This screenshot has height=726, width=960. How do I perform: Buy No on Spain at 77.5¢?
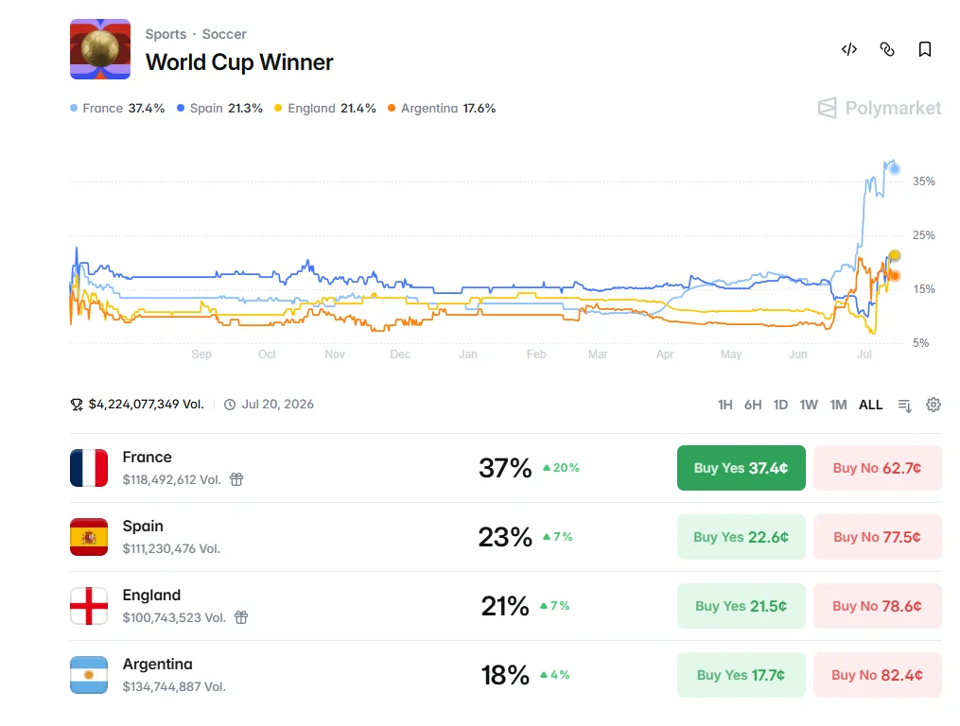[x=878, y=537]
